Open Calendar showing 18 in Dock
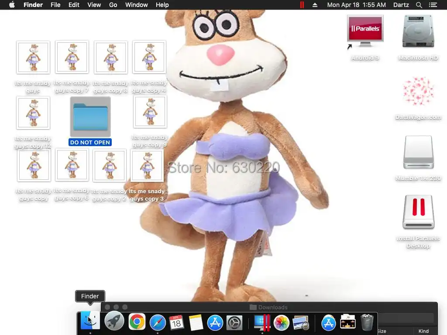 (x=176, y=322)
